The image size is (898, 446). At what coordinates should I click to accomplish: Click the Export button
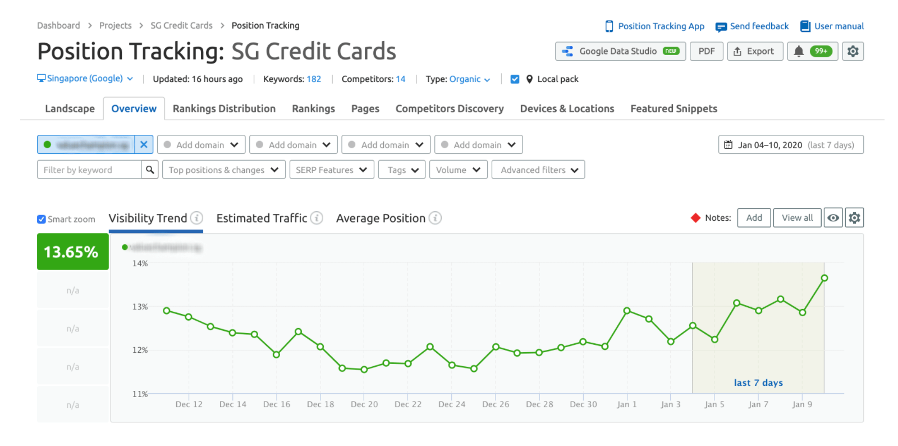(755, 51)
